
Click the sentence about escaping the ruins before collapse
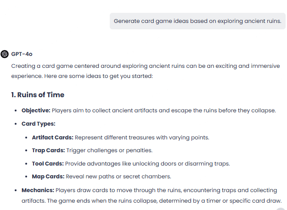(164, 111)
